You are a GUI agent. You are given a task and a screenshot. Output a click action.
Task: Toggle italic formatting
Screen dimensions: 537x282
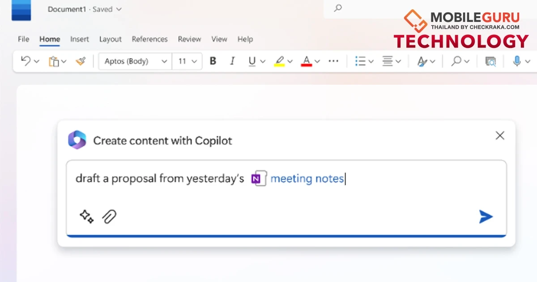click(x=232, y=61)
